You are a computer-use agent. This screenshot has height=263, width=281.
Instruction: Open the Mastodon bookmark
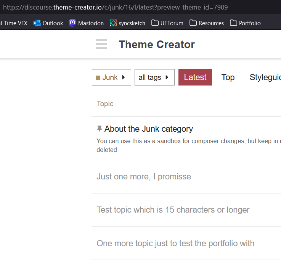(86, 23)
